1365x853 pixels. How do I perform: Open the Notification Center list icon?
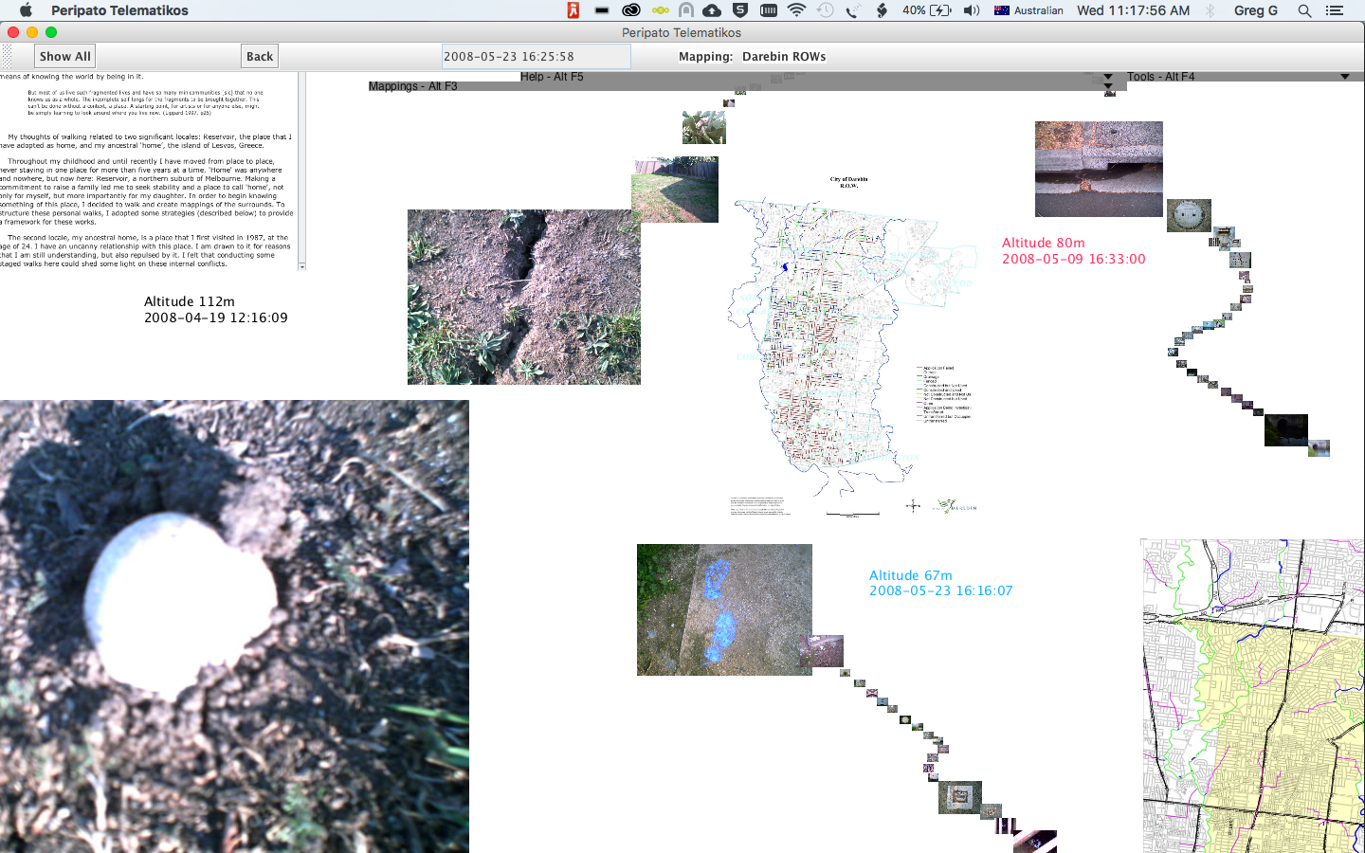pos(1335,10)
